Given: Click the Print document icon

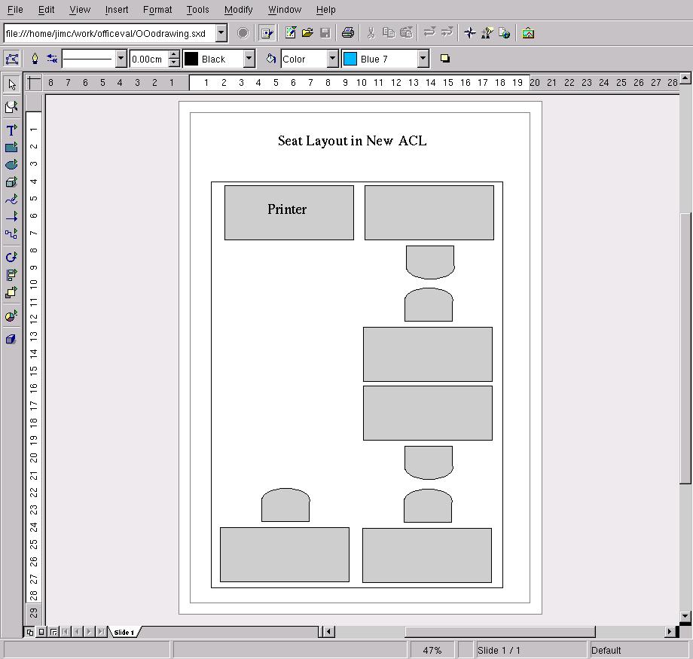Looking at the screenshot, I should (x=347, y=33).
